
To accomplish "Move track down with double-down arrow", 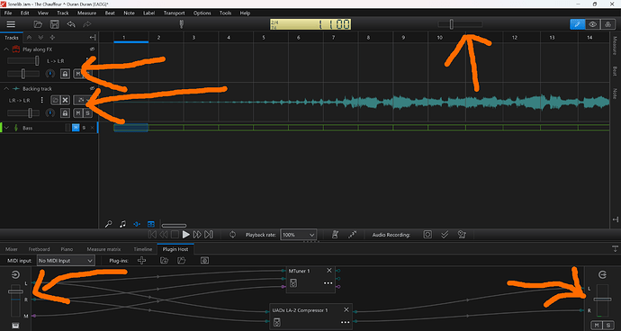I will click(40, 38).
